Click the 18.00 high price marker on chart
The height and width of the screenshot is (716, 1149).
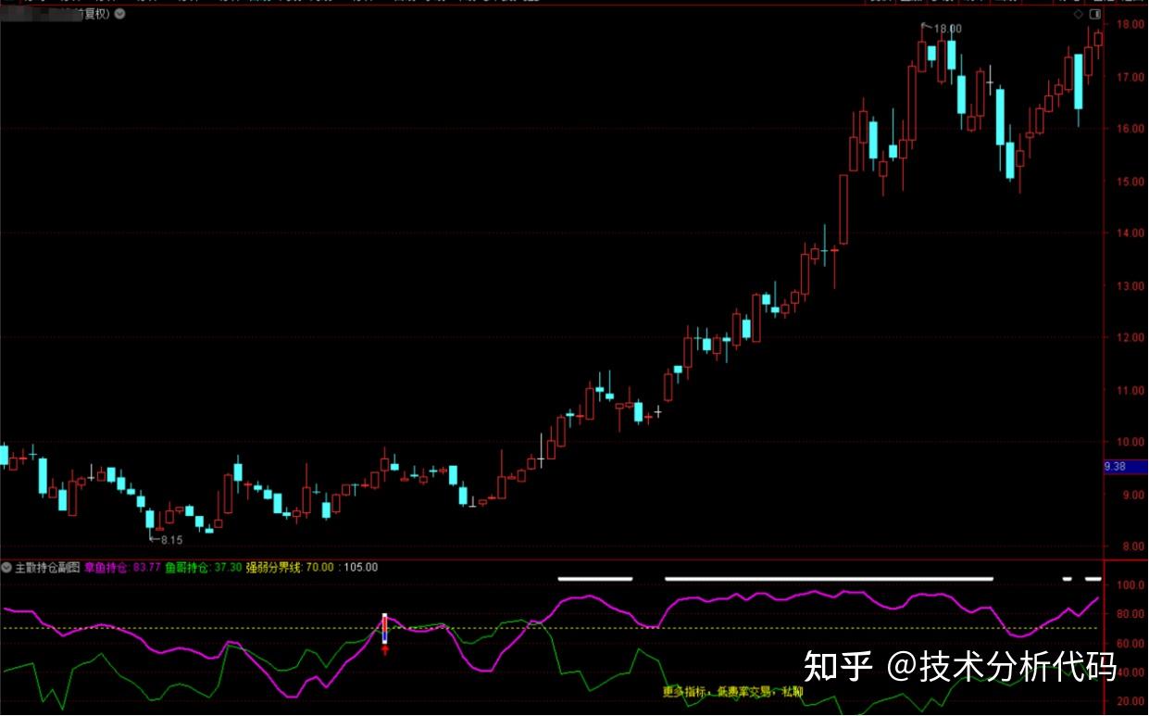click(x=943, y=29)
